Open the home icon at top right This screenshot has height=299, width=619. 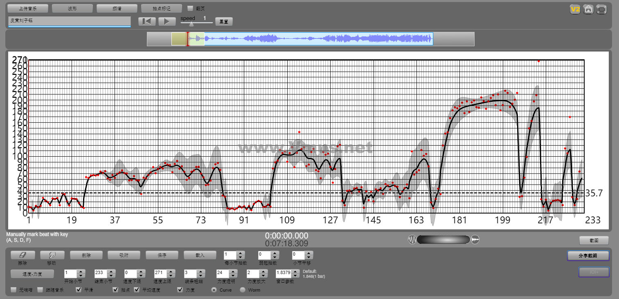tap(588, 9)
